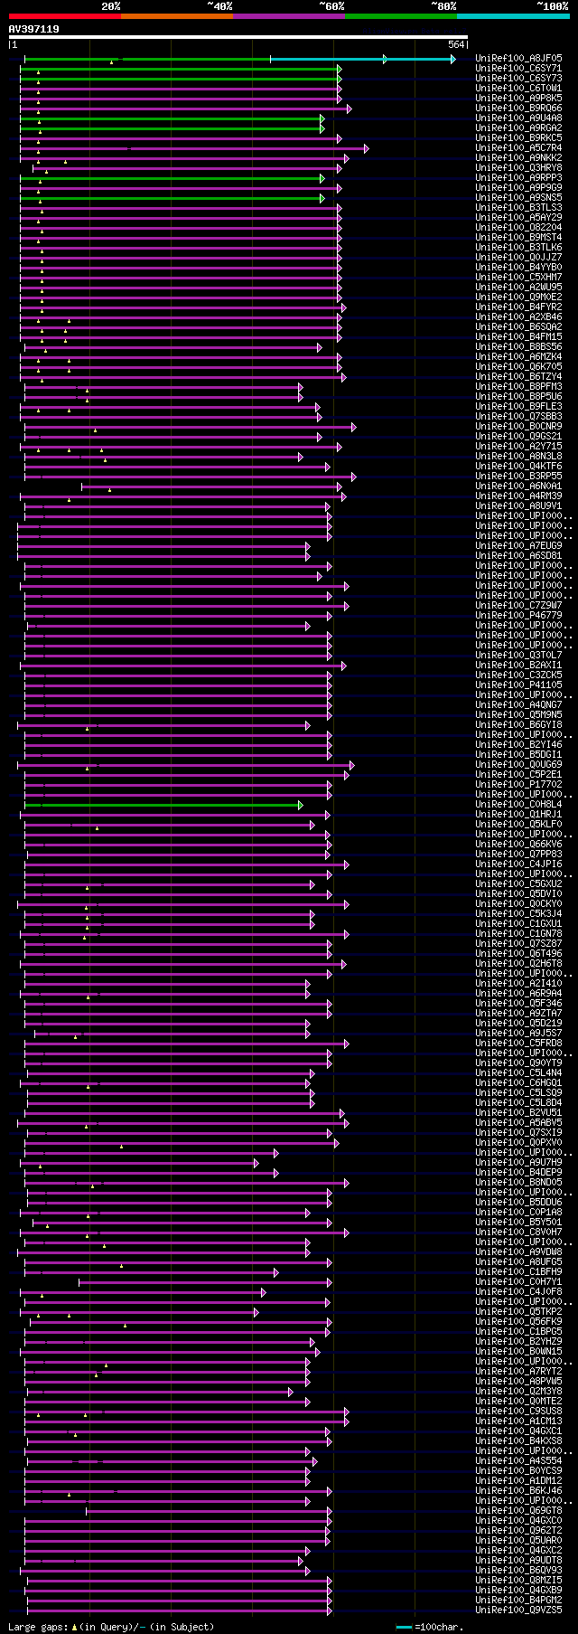Select the purple alignment bar for A6N0A1
This screenshot has height=1634, width=578.
click(211, 486)
